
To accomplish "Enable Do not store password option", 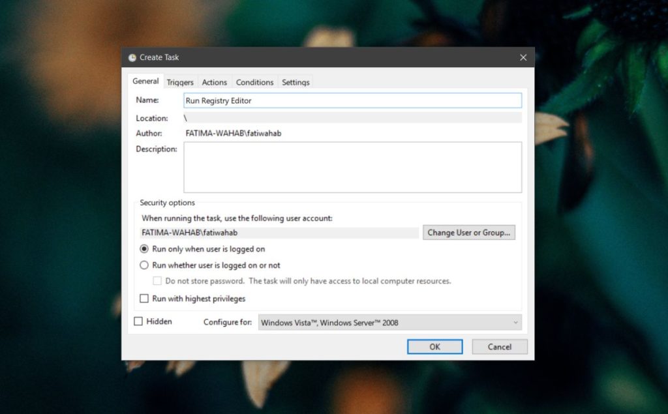I will 157,280.
